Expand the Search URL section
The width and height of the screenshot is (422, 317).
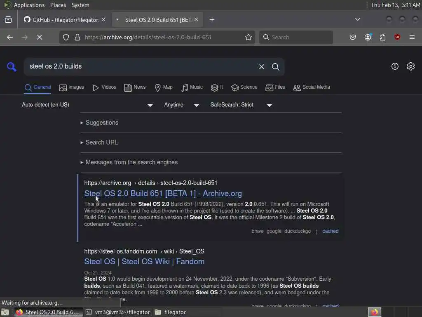click(99, 142)
